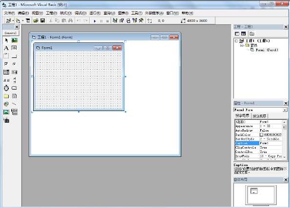The image size is (290, 208).
Task: Click the form thumbnail in layout preview
Action: [254, 191]
